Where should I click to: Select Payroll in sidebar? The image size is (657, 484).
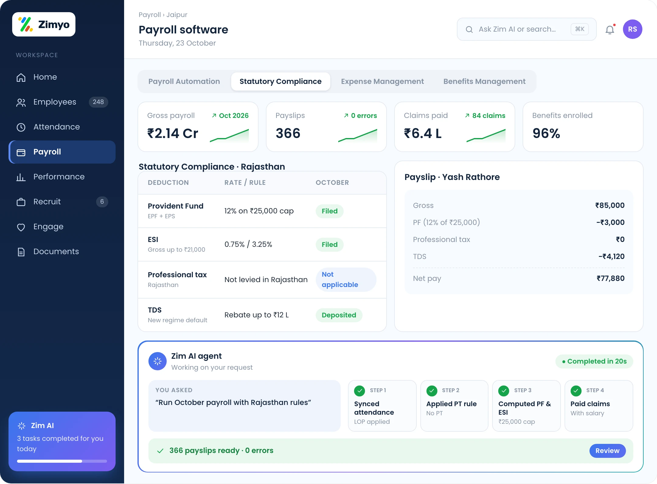click(62, 152)
